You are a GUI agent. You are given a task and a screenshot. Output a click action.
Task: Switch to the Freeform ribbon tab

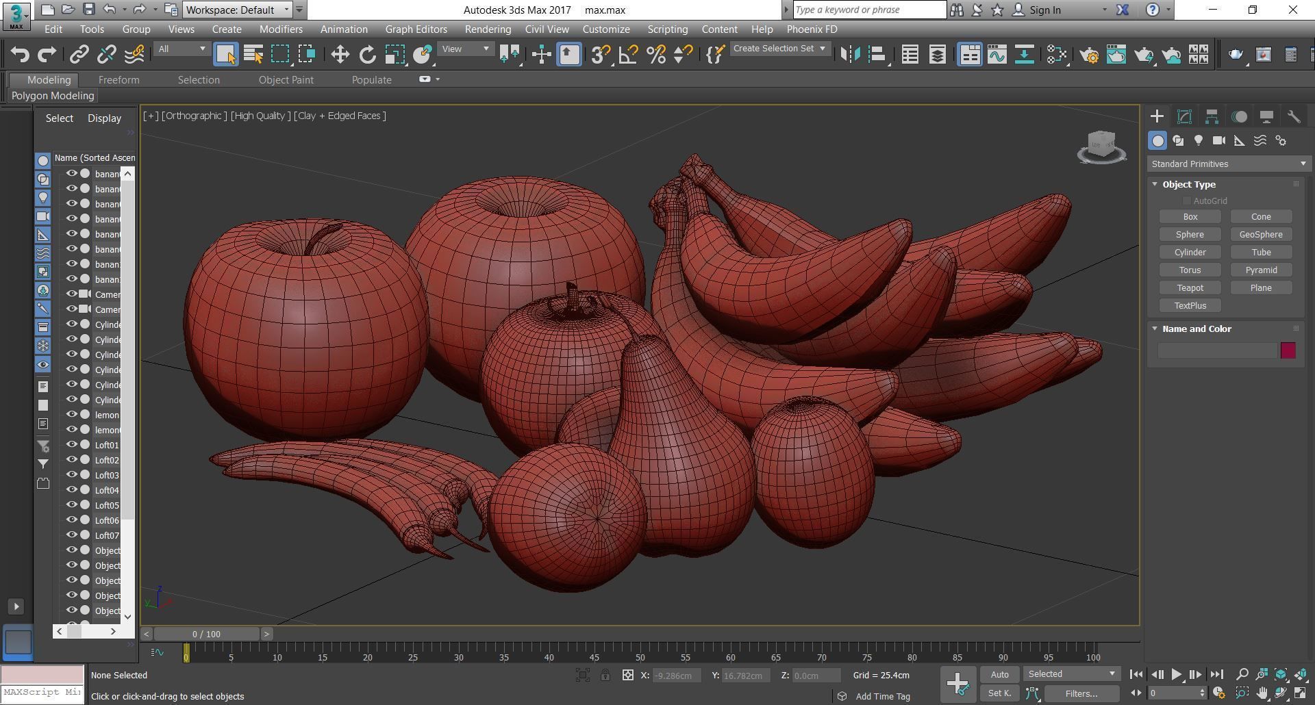(118, 80)
